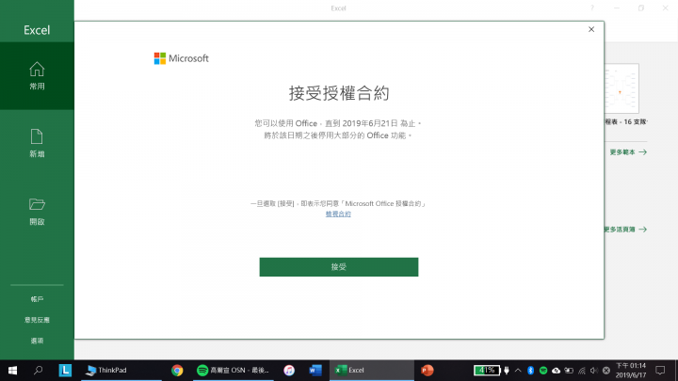Click the Bluetooth tray icon
The image size is (678, 381).
[530, 371]
